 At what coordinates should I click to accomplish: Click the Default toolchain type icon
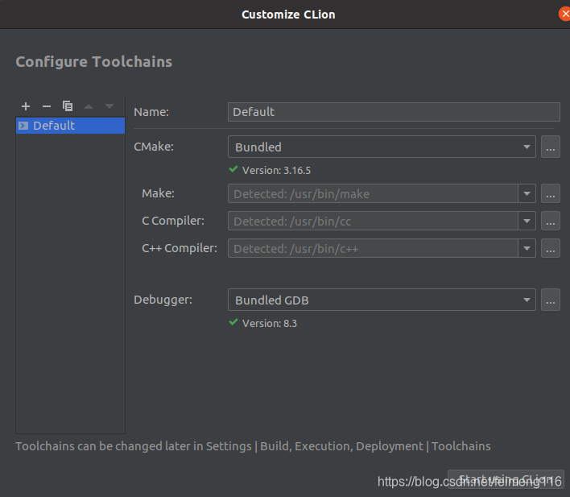[x=23, y=126]
